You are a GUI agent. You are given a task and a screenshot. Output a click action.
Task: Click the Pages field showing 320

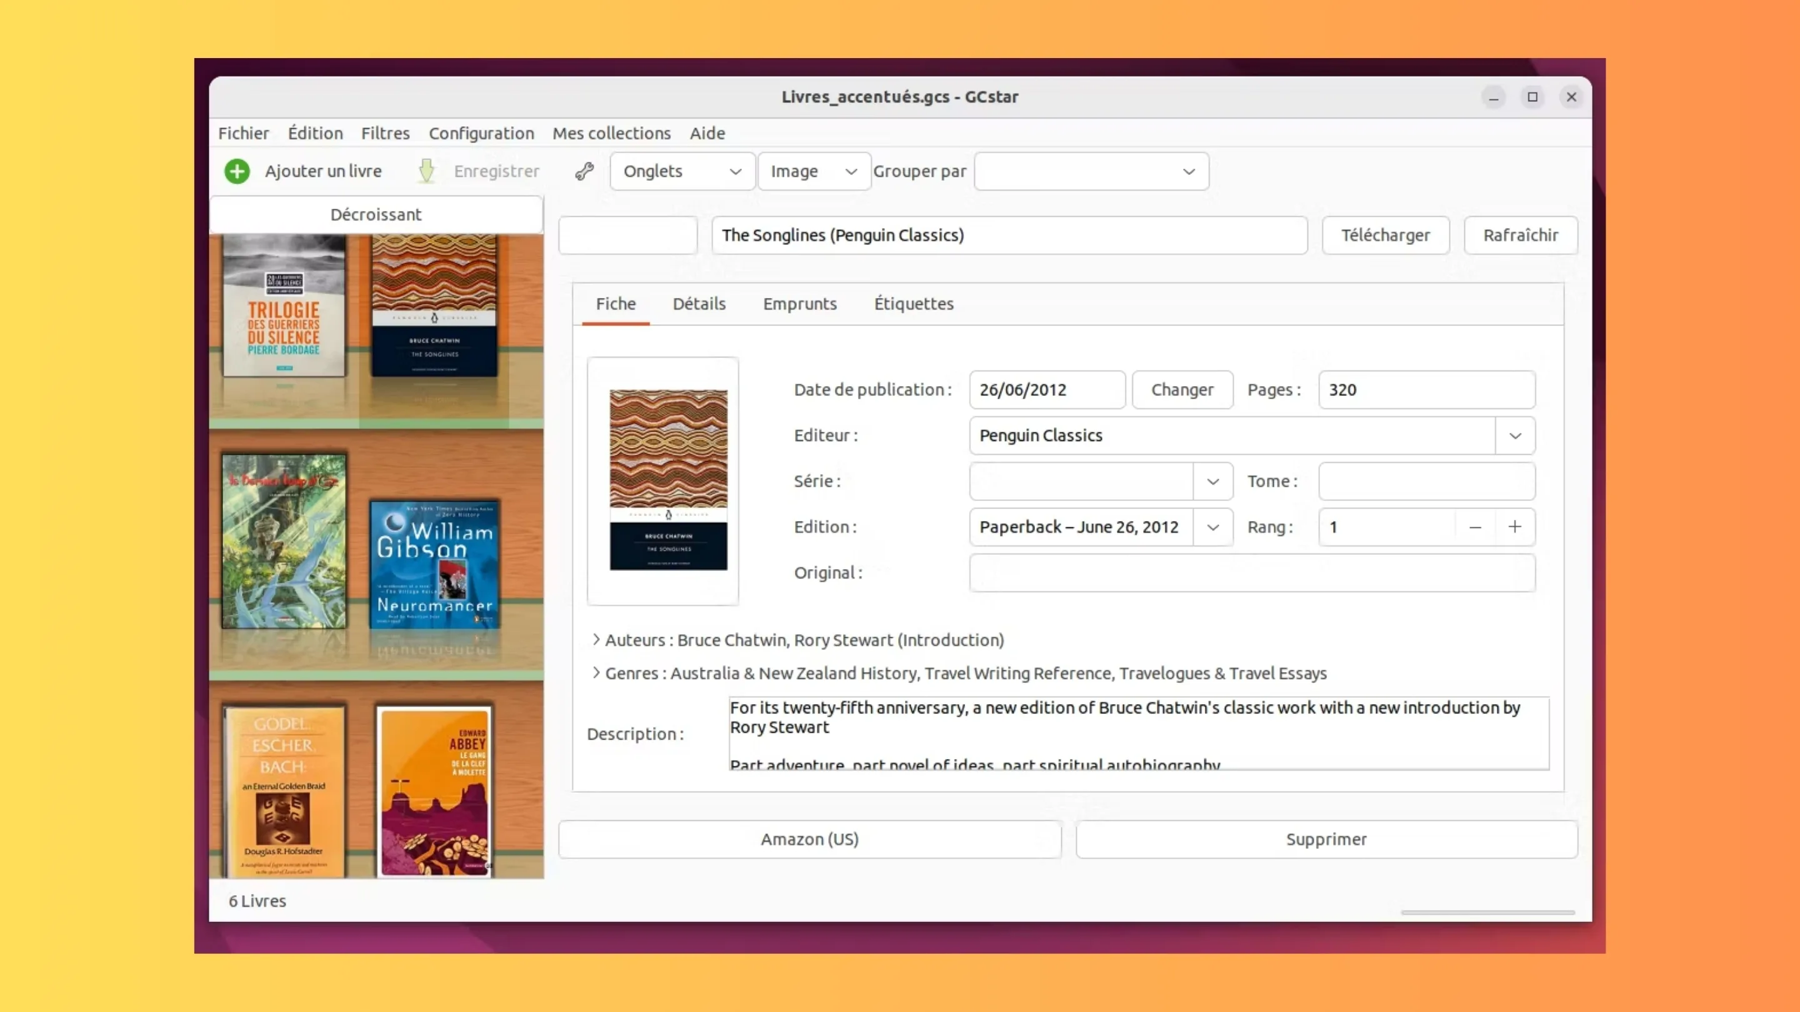pyautogui.click(x=1426, y=390)
